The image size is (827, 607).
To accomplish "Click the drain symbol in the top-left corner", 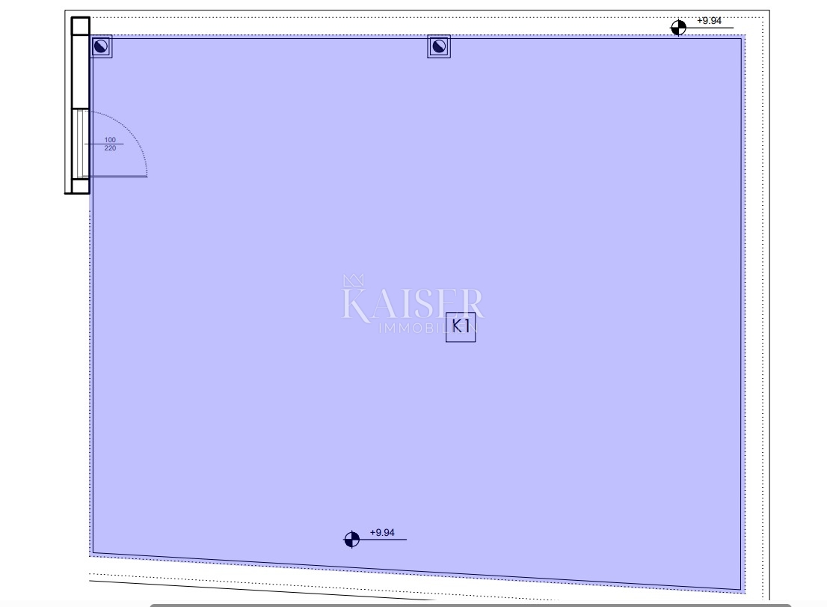I will pos(102,47).
